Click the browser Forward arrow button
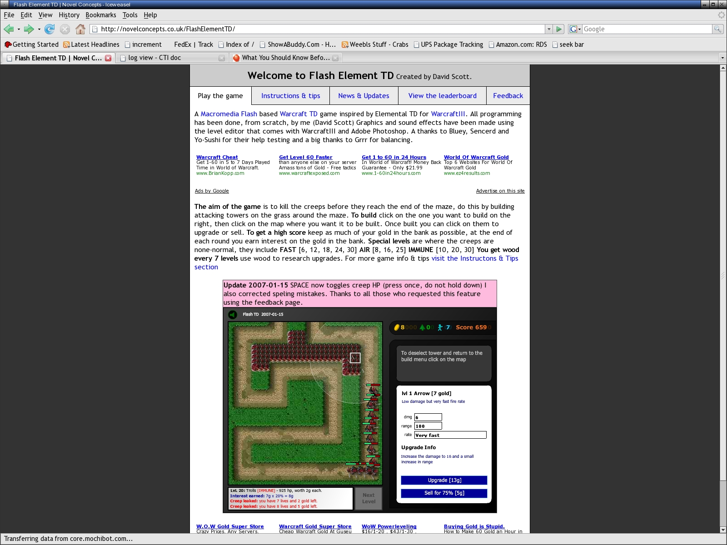Image resolution: width=727 pixels, height=545 pixels. 29,29
